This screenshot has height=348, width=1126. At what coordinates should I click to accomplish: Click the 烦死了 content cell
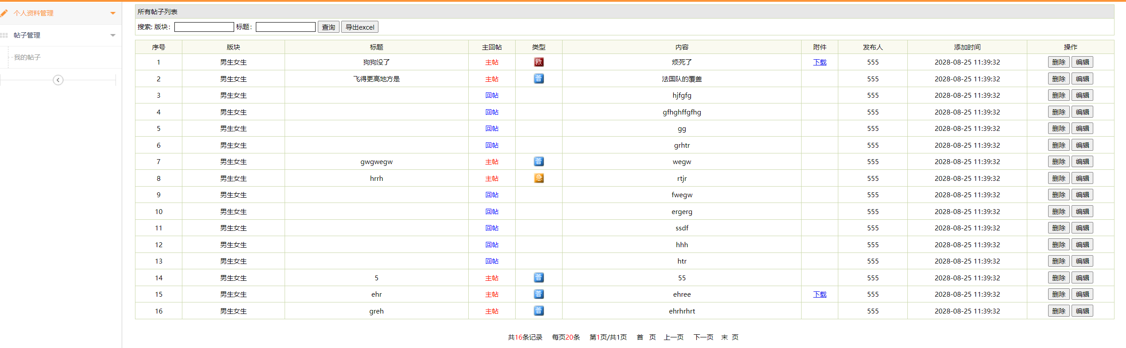[x=682, y=62]
